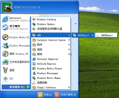The width and height of the screenshot is (119, 98).
Task: Click the 所有程序(P) button label
Action: [17, 87]
